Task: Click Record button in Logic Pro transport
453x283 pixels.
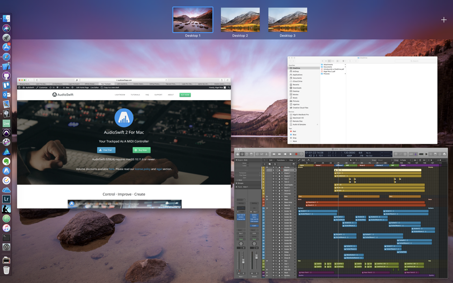Action: pyautogui.click(x=296, y=154)
